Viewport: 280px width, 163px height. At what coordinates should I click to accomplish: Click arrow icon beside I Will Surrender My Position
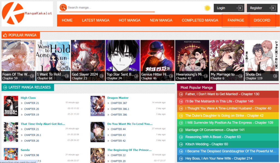[181, 123]
